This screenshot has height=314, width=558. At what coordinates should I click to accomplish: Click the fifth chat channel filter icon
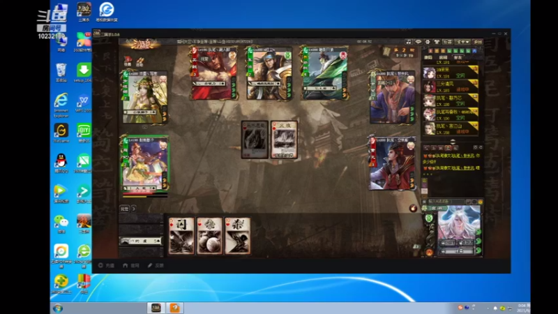coord(455,147)
